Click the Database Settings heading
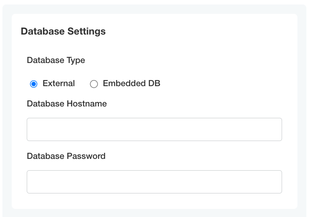 click(63, 31)
